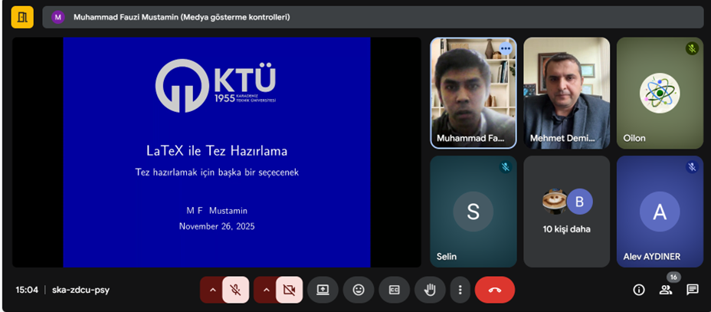Unmute the microphone
This screenshot has height=312, width=711.
(236, 290)
